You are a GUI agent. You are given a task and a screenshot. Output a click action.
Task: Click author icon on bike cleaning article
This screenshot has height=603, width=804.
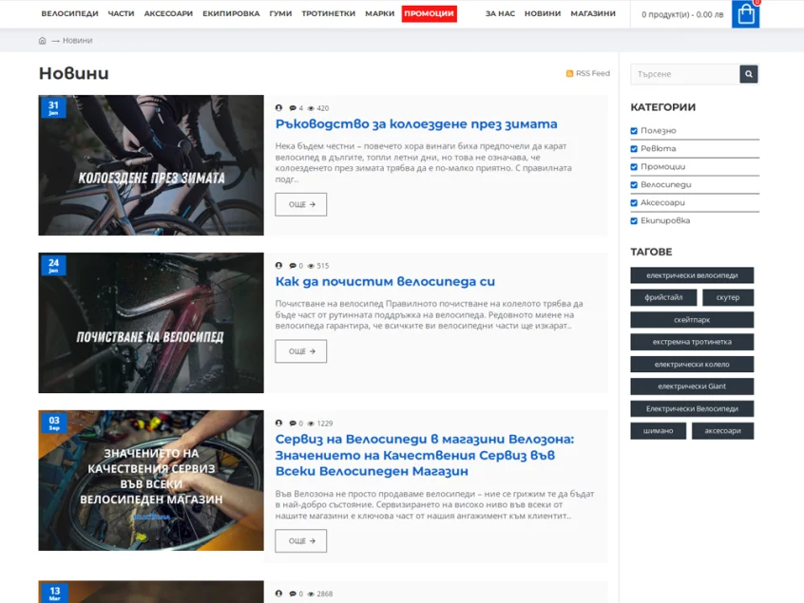[x=279, y=265]
